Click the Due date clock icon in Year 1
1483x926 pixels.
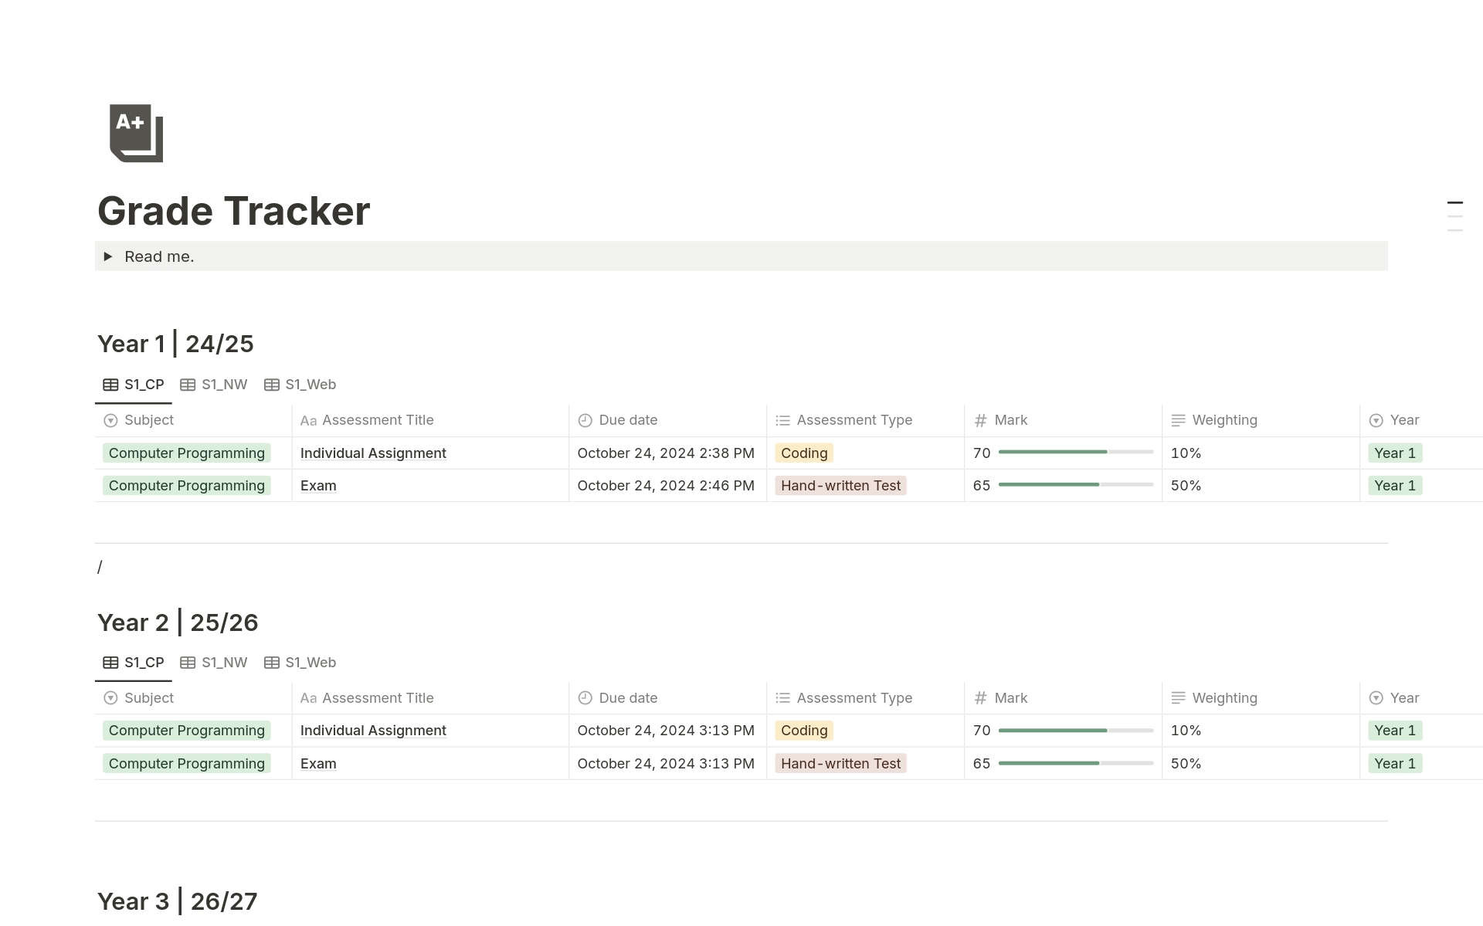(x=585, y=420)
